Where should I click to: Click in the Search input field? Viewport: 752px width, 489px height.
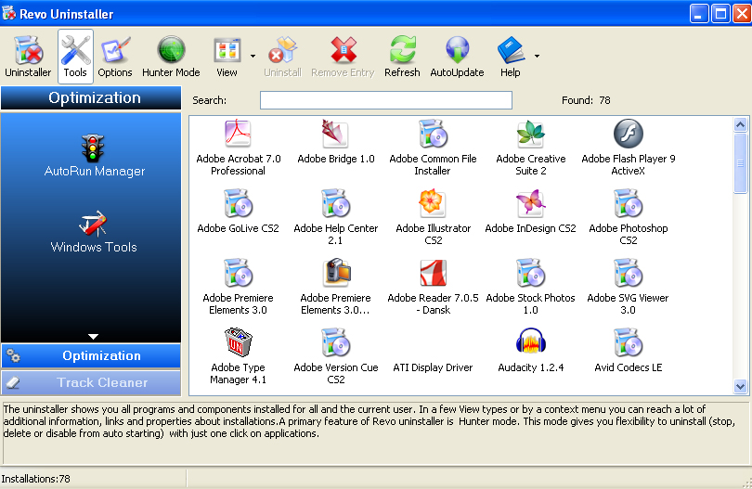(385, 100)
